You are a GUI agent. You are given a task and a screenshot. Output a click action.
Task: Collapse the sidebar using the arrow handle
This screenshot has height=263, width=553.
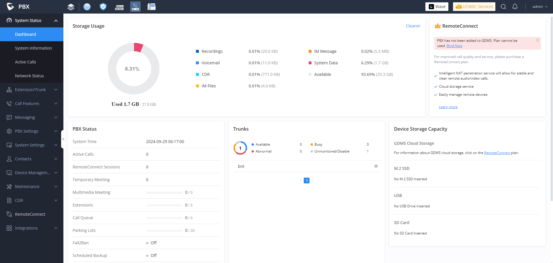(63, 139)
